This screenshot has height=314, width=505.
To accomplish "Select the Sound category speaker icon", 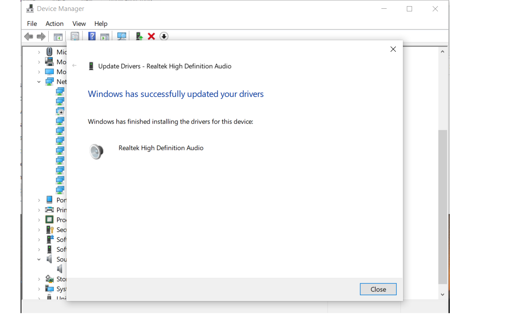I will [49, 259].
